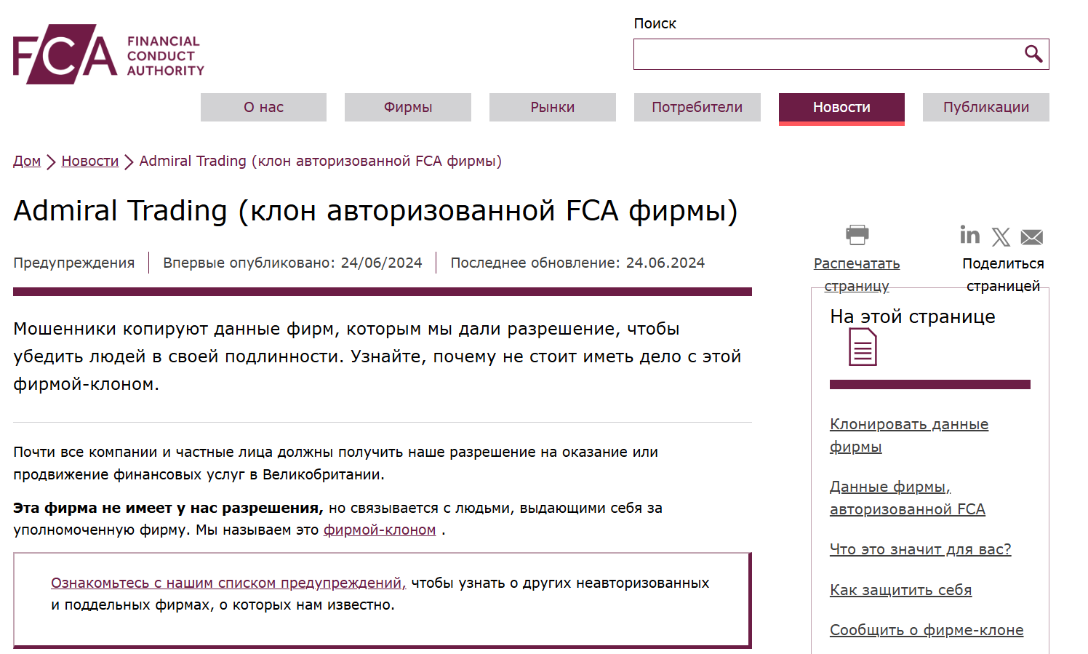Open the "Потребители" menu
1088x654 pixels.
pos(697,107)
